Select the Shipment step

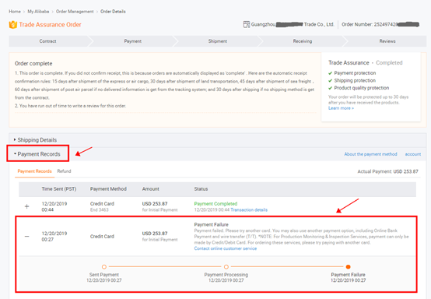tap(217, 41)
